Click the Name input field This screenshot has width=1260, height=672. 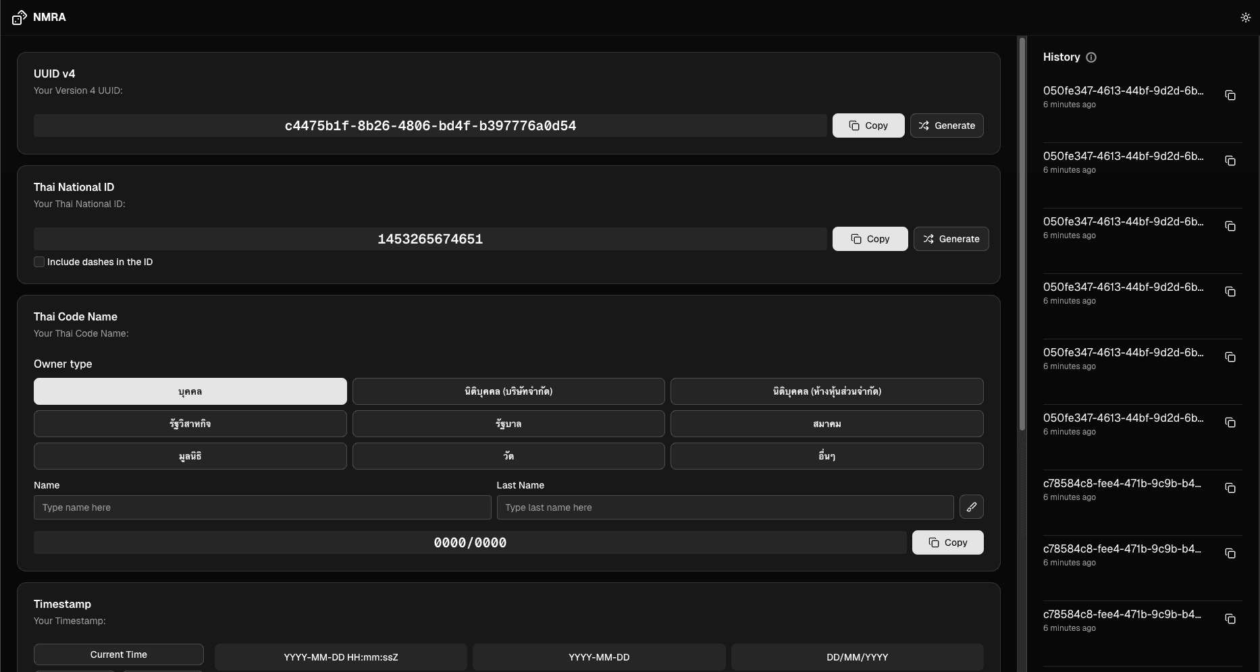coord(262,507)
